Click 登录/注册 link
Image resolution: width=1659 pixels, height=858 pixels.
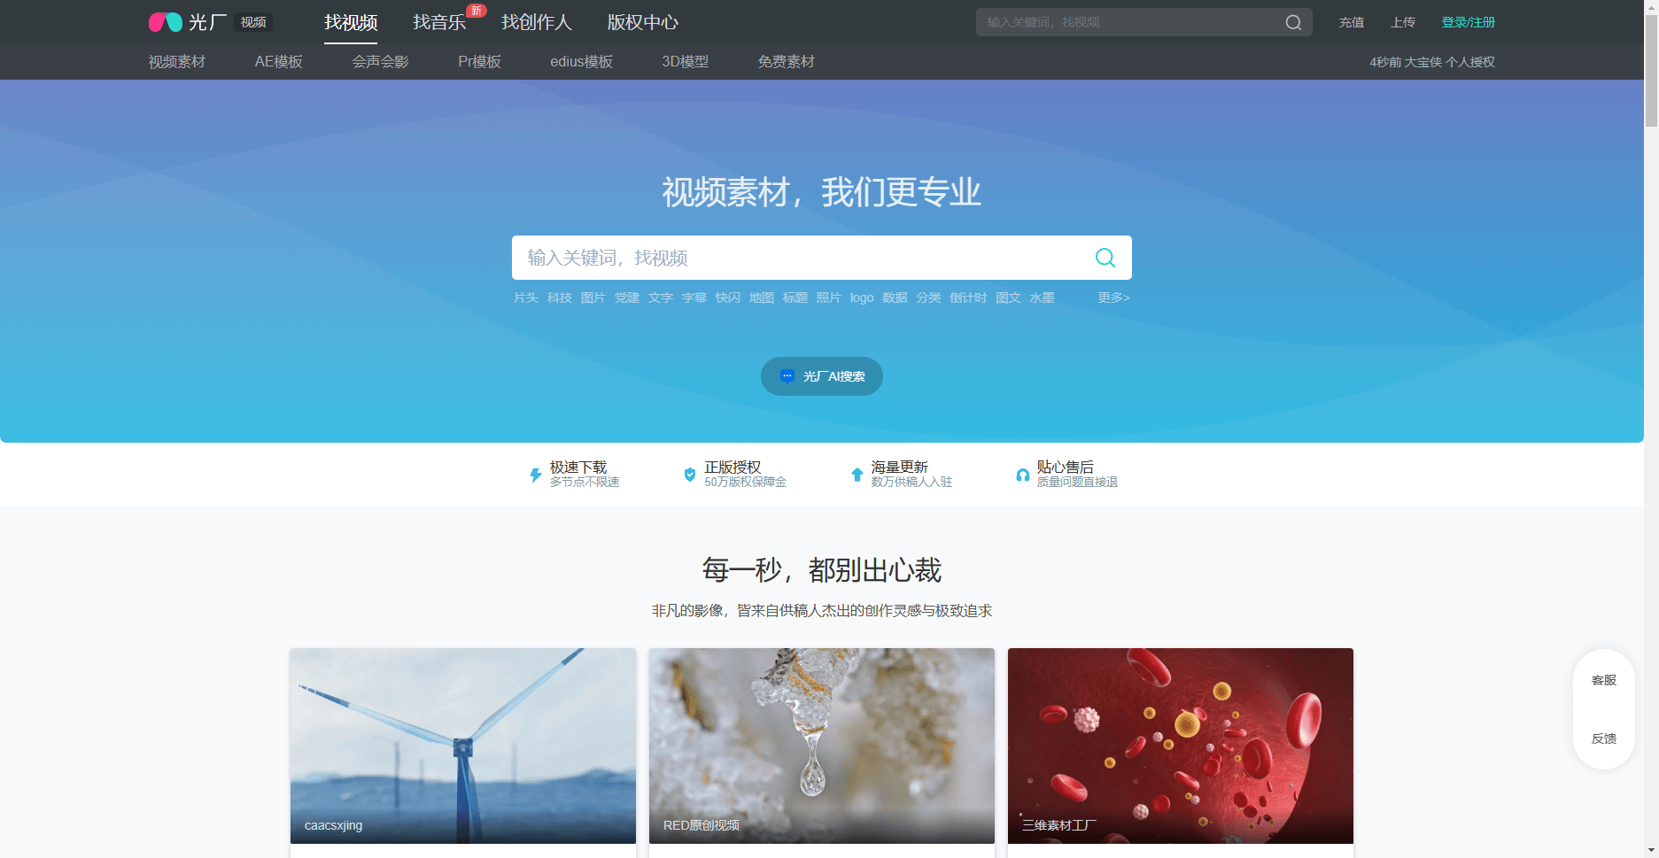pyautogui.click(x=1468, y=22)
